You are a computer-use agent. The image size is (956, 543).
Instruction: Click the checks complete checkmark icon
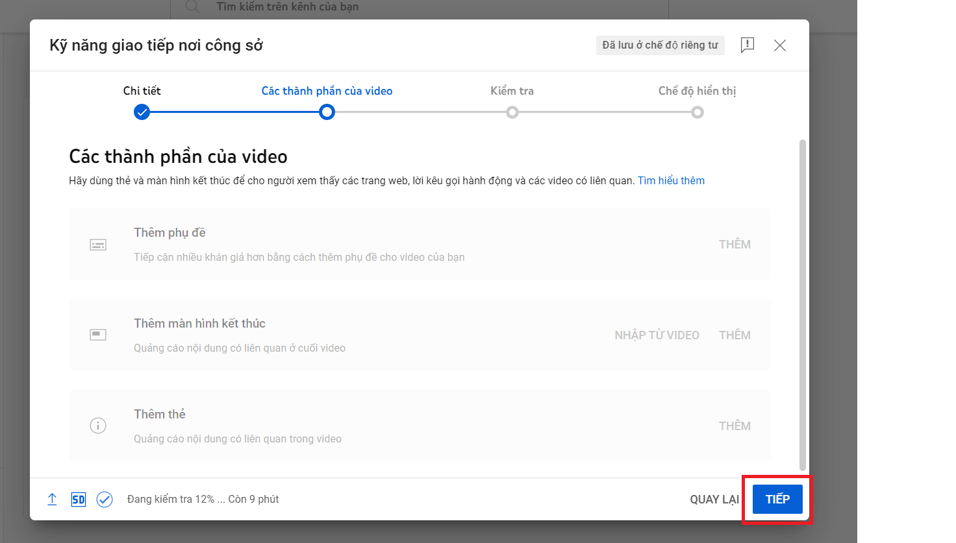tap(105, 499)
